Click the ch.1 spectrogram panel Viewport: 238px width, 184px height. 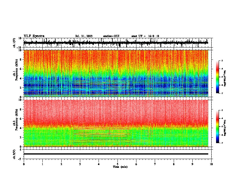click(x=116, y=73)
